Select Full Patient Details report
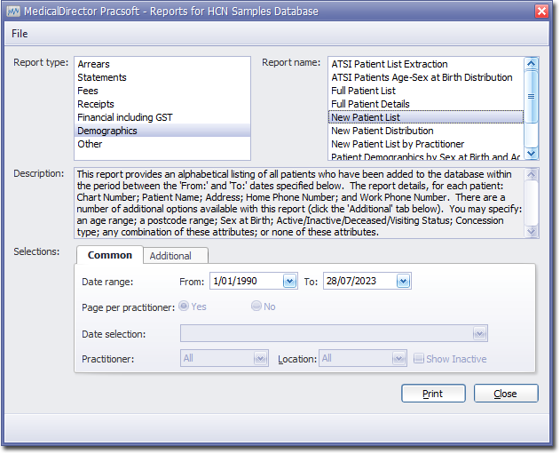The image size is (560, 454). (370, 104)
